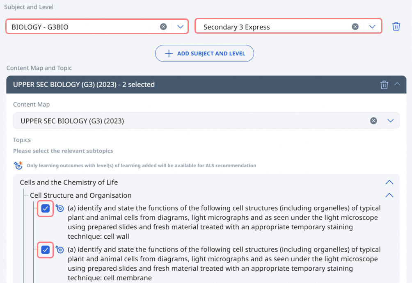Click ALS icon beside cell membrane outcome

point(60,249)
